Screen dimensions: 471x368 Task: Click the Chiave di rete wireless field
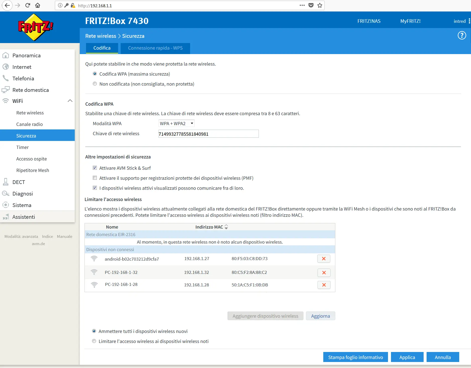(208, 134)
